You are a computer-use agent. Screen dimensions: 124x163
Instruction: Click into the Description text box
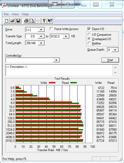click(x=59, y=70)
